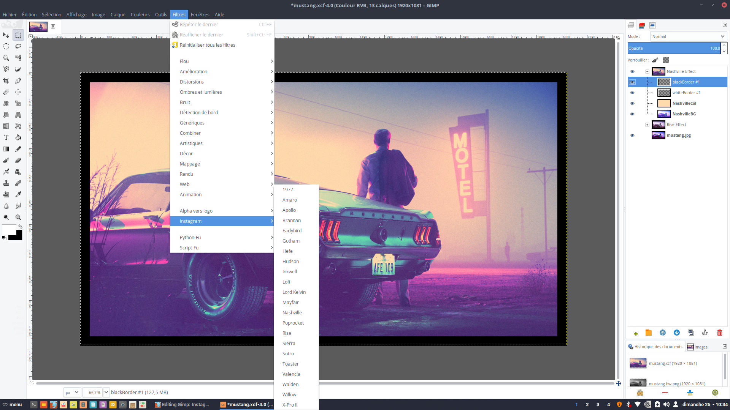Toggle visibility of the NashvilleCol layer
This screenshot has width=730, height=410.
[x=633, y=103]
